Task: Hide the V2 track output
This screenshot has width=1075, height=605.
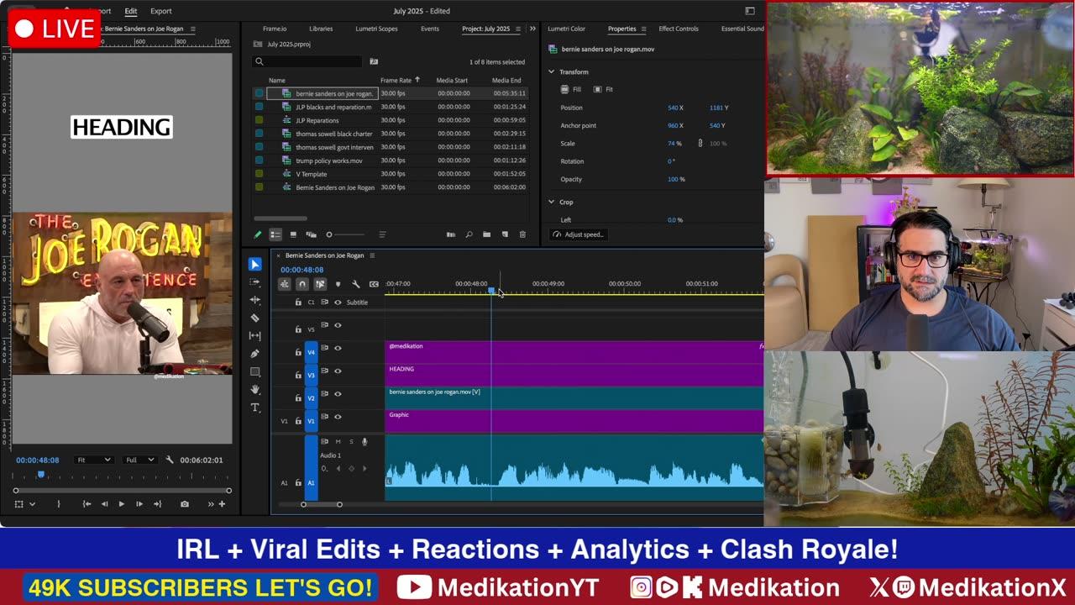Action: 338,393
